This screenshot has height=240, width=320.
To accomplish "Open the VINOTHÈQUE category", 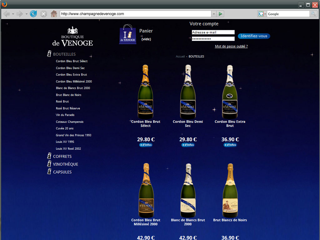I will 66,164.
